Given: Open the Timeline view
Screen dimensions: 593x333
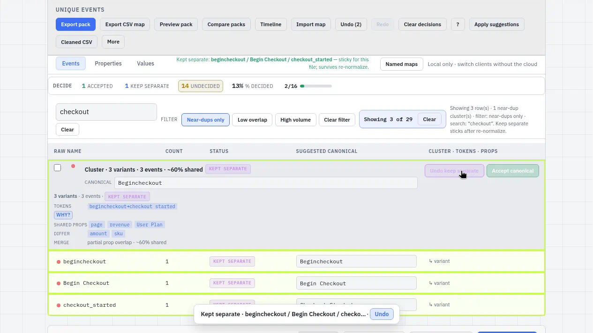Looking at the screenshot, I should [x=271, y=24].
